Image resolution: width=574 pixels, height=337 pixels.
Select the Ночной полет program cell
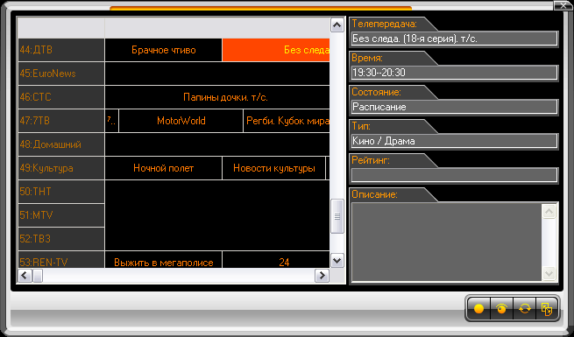point(163,168)
